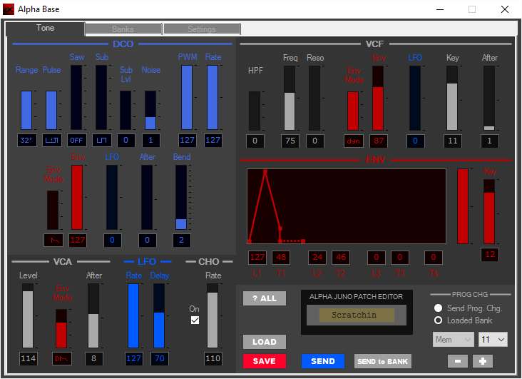Select the Send Prog. Chg. radio button
The height and width of the screenshot is (379, 522).
tap(438, 308)
